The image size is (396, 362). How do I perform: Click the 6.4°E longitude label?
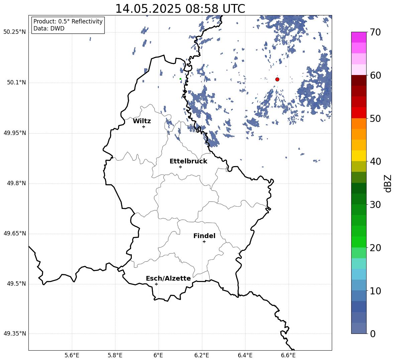tap(245, 355)
